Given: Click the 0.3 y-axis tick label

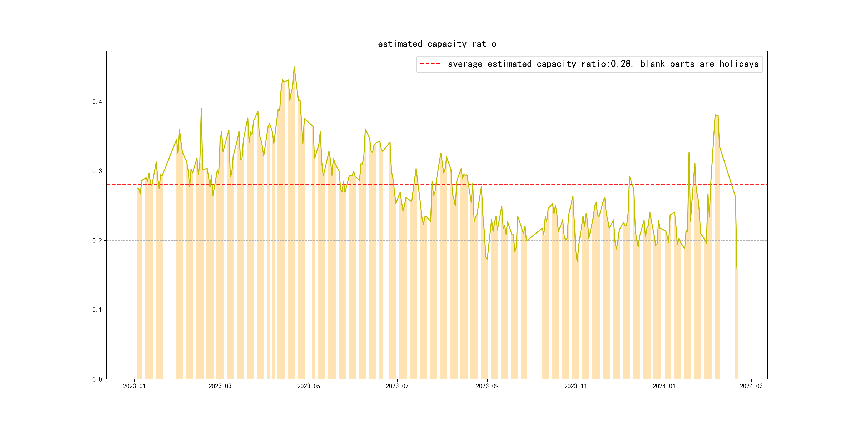Looking at the screenshot, I should point(97,171).
